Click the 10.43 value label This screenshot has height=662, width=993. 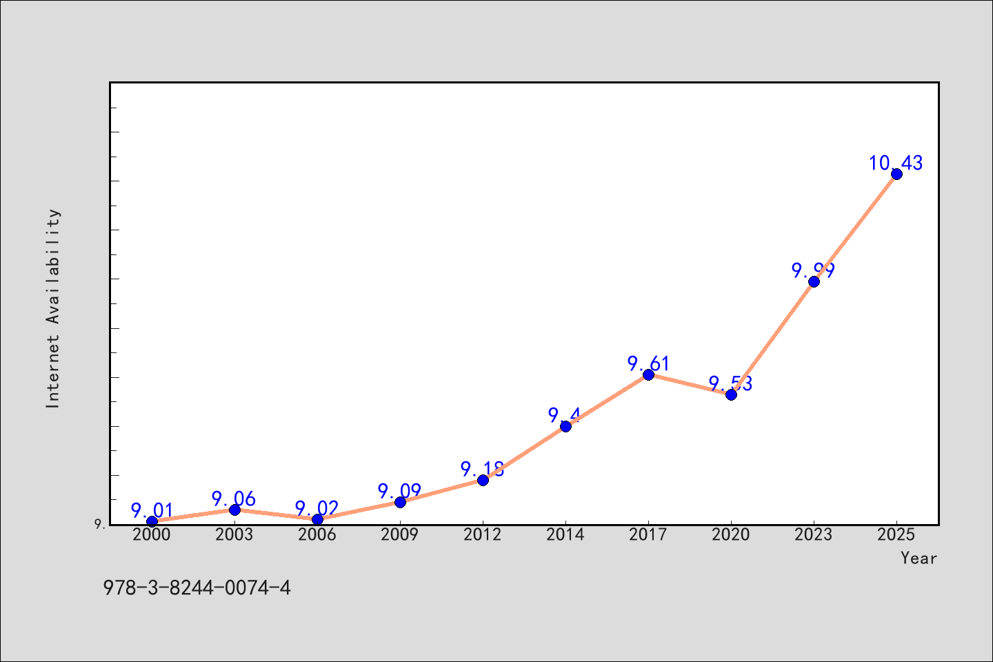(896, 163)
